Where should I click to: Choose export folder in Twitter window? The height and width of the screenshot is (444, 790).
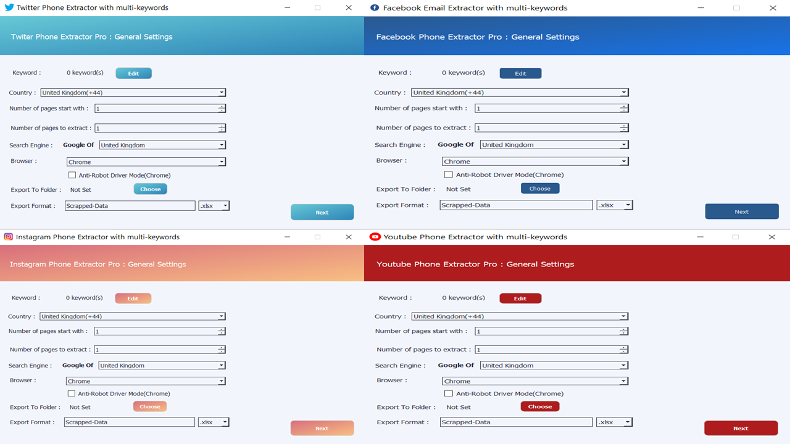151,189
